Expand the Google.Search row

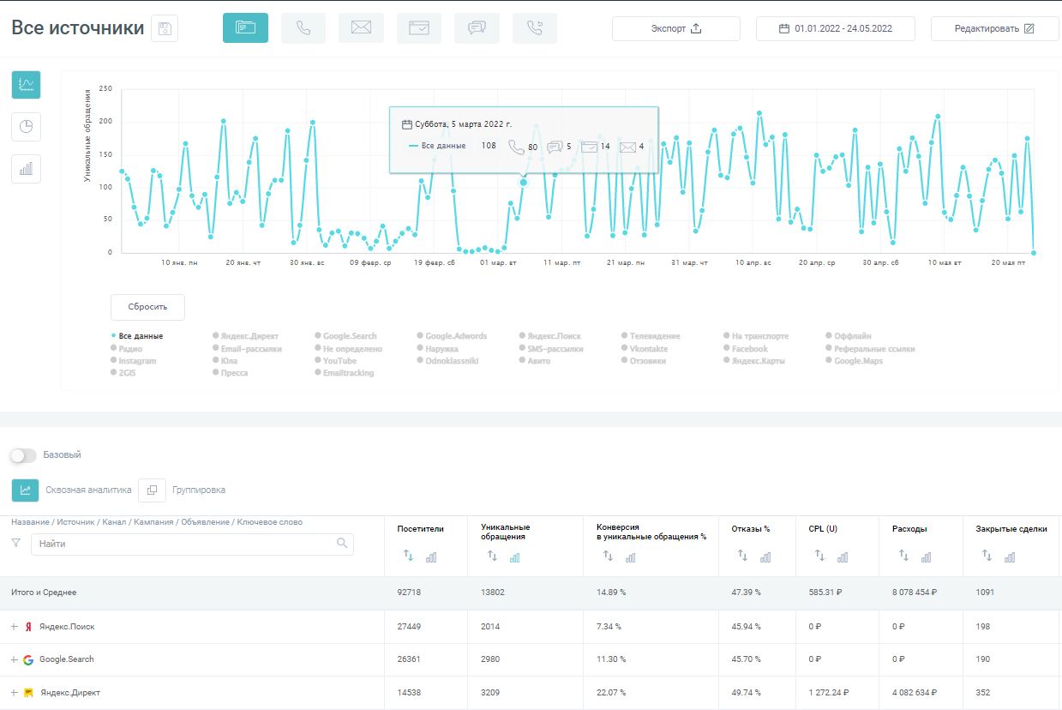[x=15, y=659]
